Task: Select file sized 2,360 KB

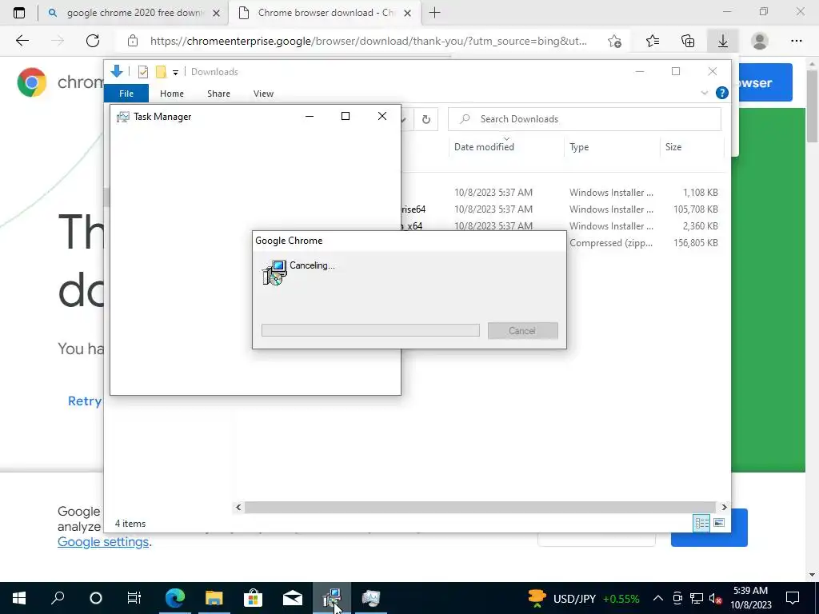Action: click(564, 226)
